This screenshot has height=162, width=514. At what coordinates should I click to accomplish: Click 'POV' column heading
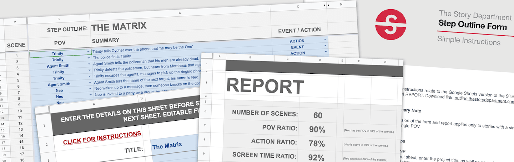pyautogui.click(x=59, y=43)
